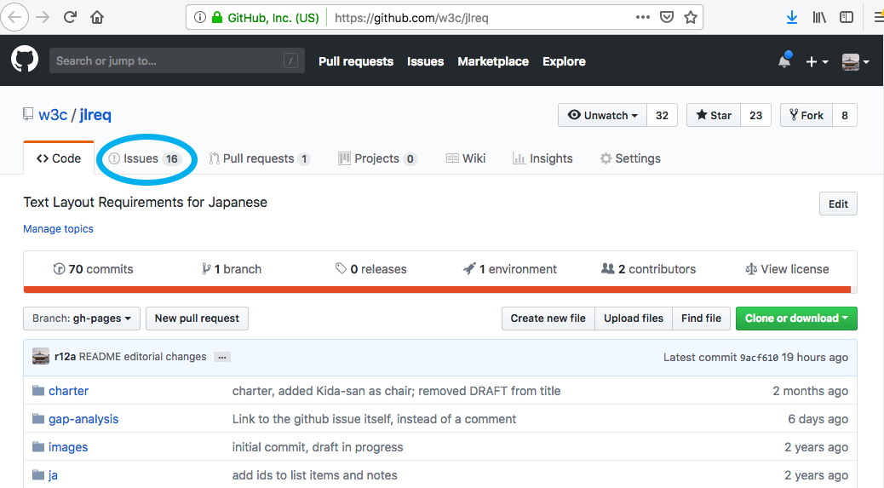Image resolution: width=884 pixels, height=488 pixels.
Task: Click the GitHub Octocat logo
Action: 25,60
